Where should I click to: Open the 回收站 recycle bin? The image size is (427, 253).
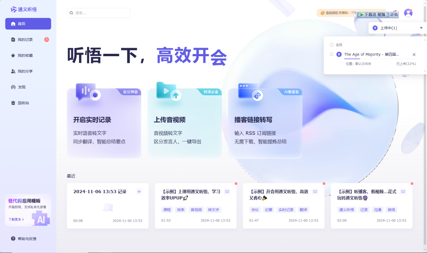pyautogui.click(x=21, y=103)
